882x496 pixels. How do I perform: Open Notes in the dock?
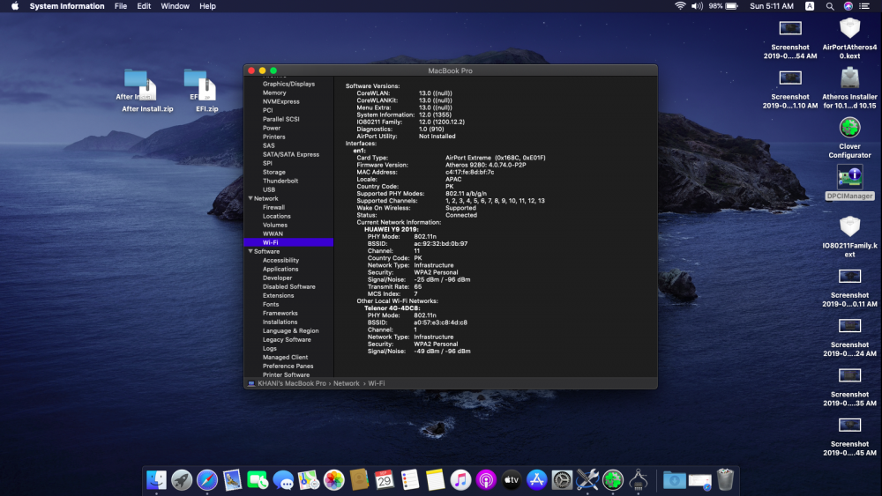click(436, 480)
